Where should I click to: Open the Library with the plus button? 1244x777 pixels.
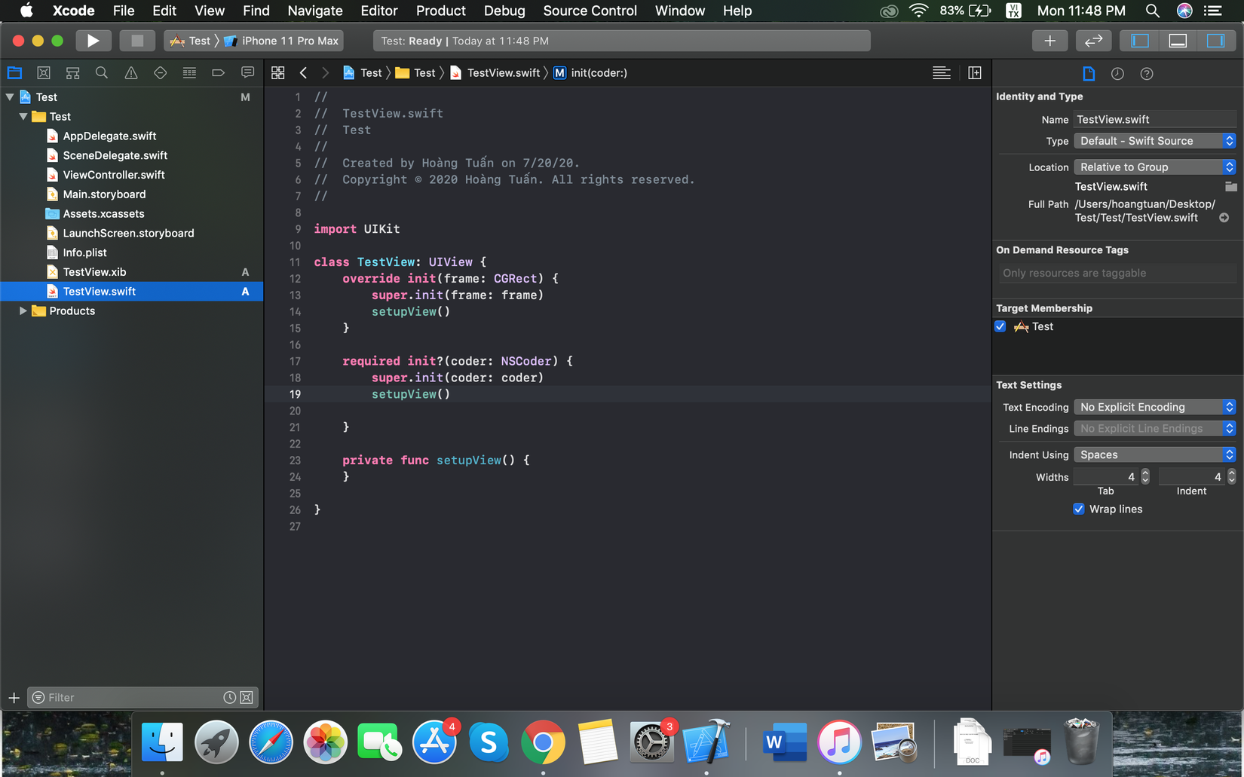1049,41
